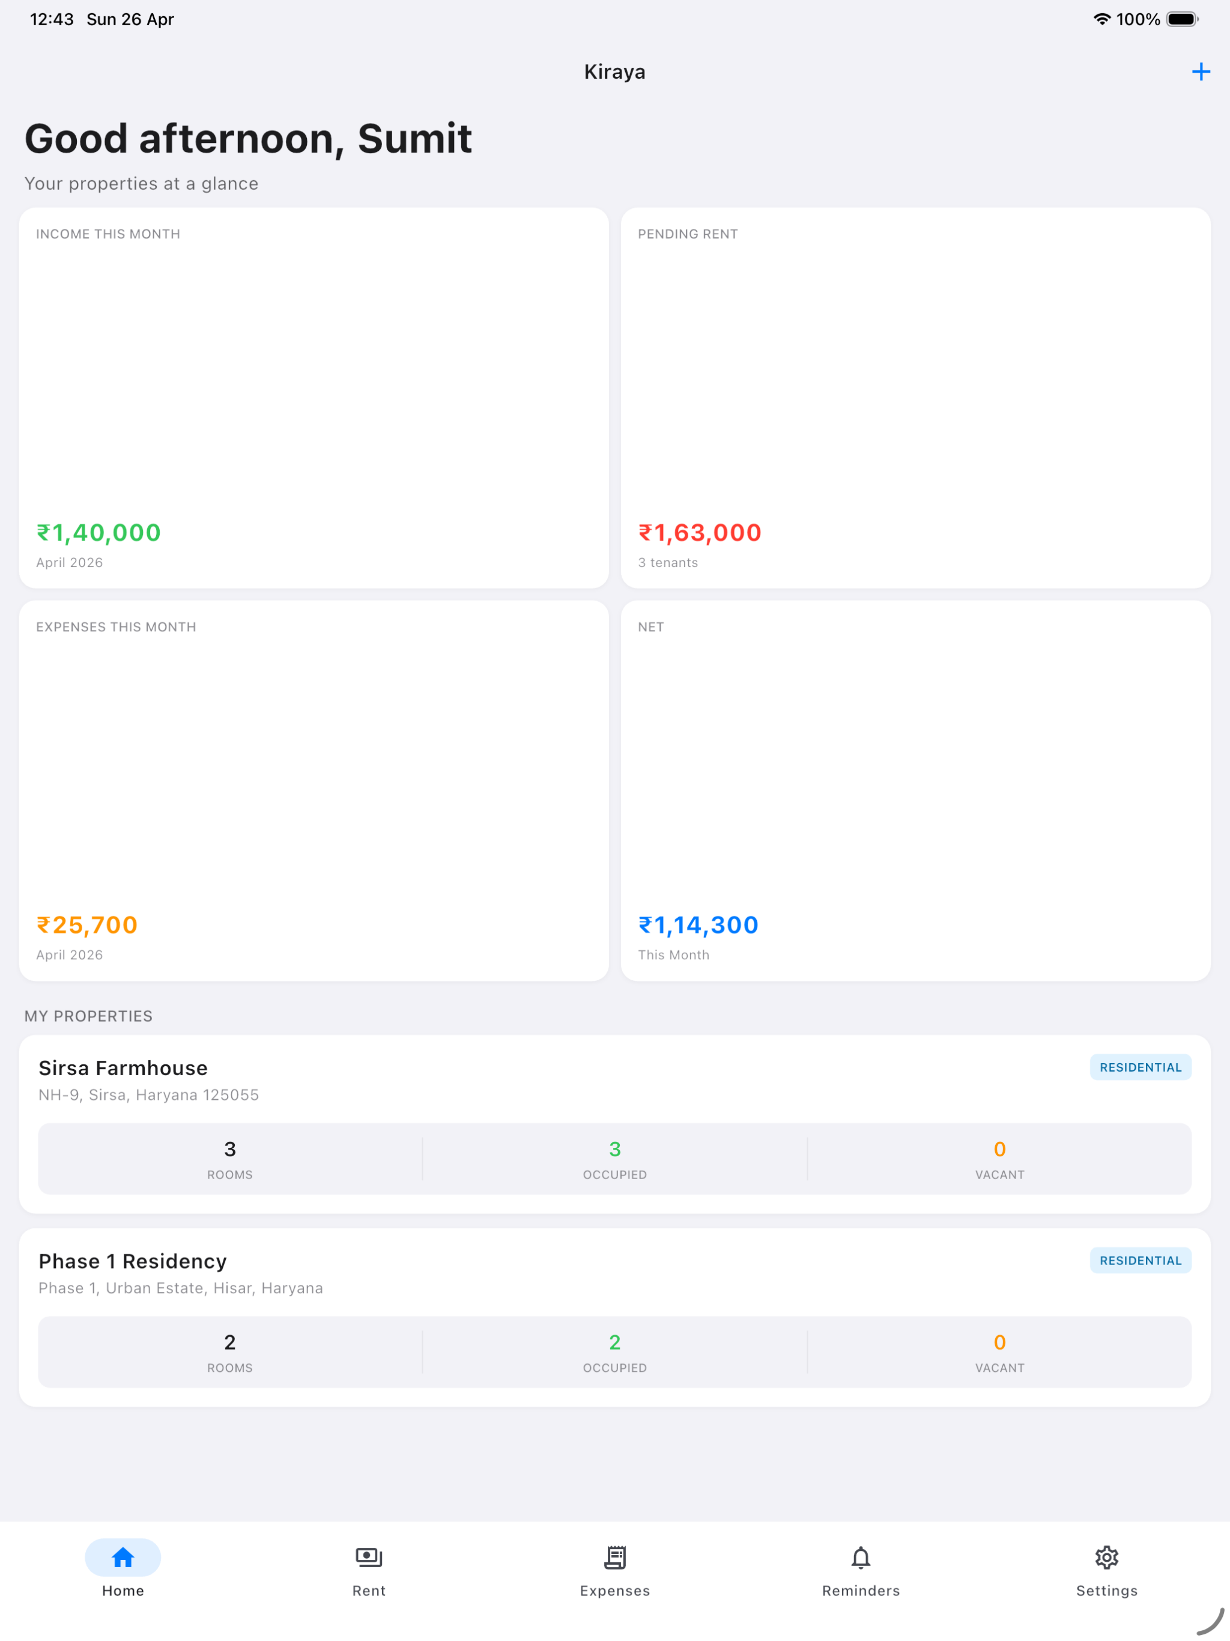
Task: Open the Home tab
Action: point(123,1568)
